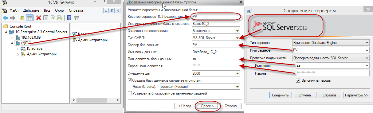Open the Справка menu in 1CV8 Servers
This screenshot has width=373, height=113.
[x=76, y=10]
